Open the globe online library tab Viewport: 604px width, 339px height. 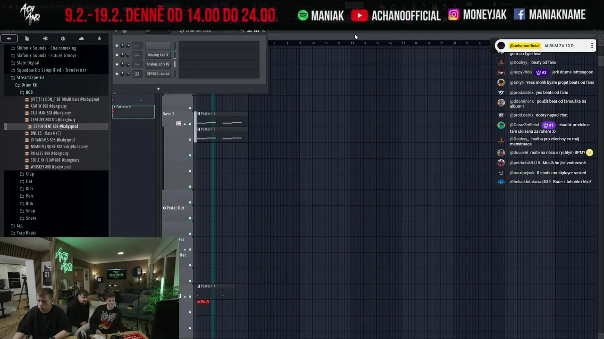click(x=63, y=38)
